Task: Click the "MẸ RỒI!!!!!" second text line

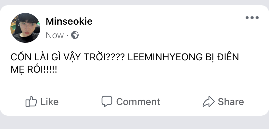Action: [34, 69]
